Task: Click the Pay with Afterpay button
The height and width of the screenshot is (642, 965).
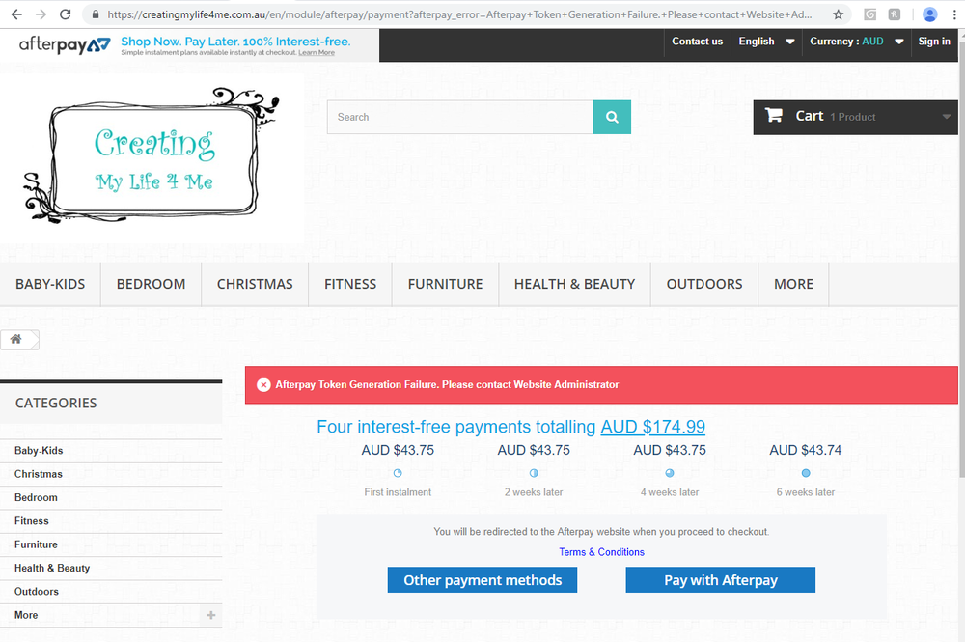Action: pyautogui.click(x=720, y=579)
